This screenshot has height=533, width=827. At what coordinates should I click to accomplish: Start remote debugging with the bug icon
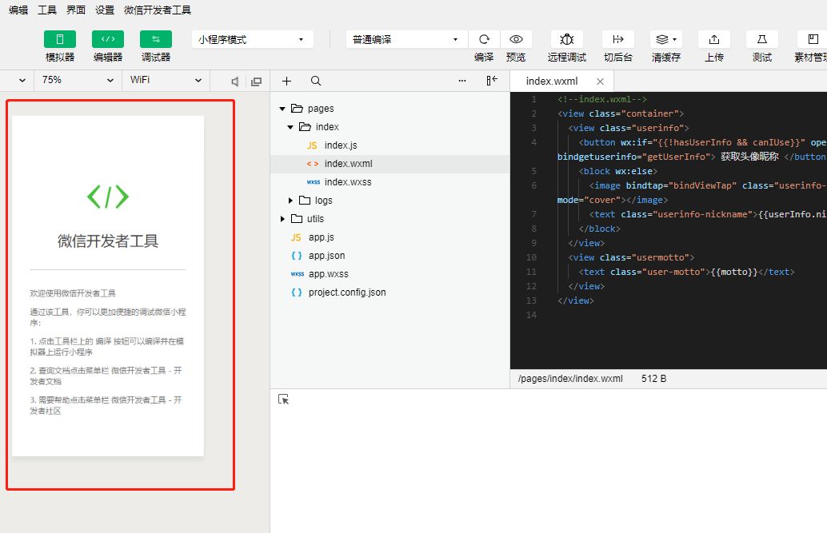(x=566, y=39)
